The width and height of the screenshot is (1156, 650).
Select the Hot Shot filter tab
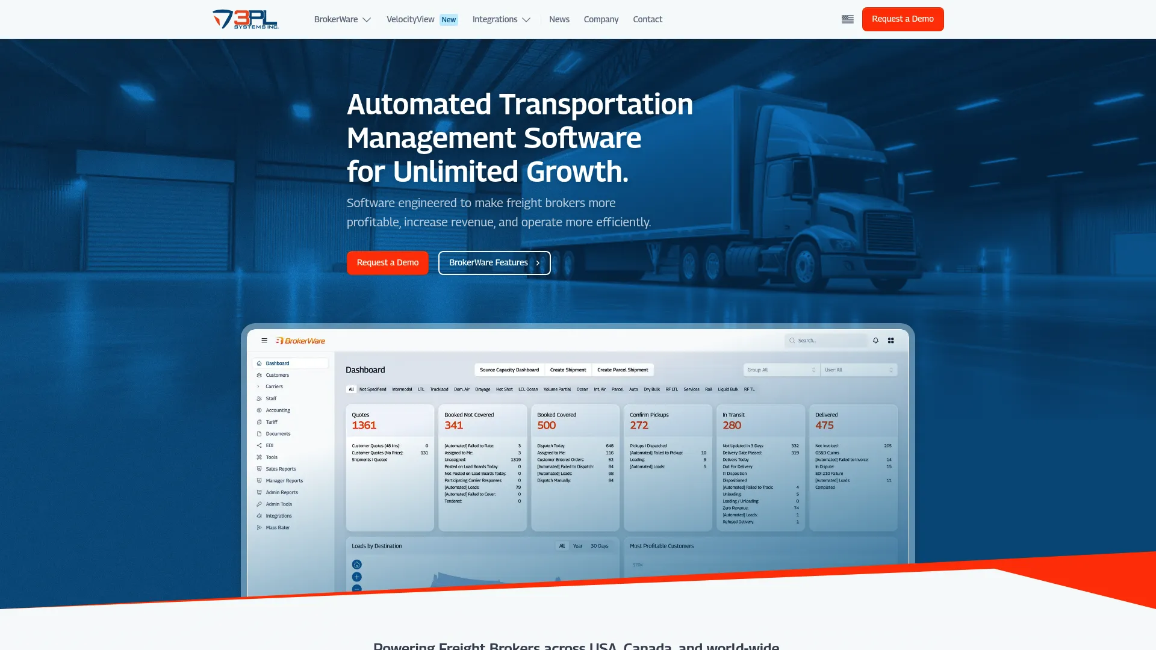505,389
